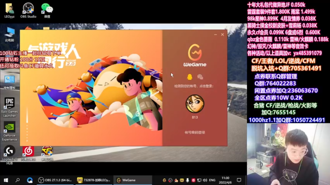The height and width of the screenshot is (185, 330).
Task: Switch to OBS 27.1.3 taskbar window
Action: [55, 180]
